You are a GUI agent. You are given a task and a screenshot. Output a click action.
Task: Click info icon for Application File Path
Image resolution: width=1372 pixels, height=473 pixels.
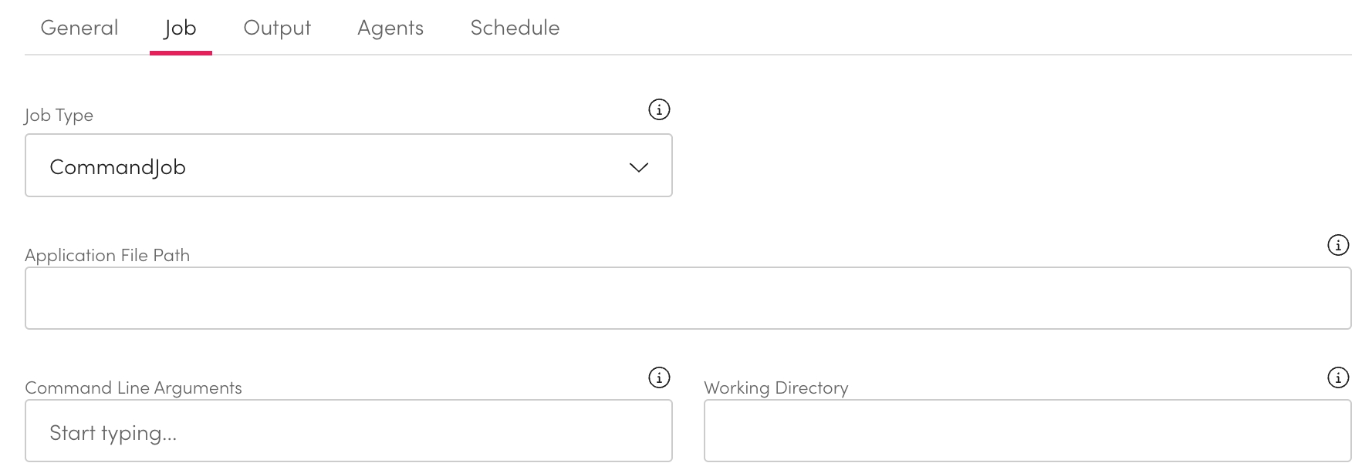coord(1337,245)
